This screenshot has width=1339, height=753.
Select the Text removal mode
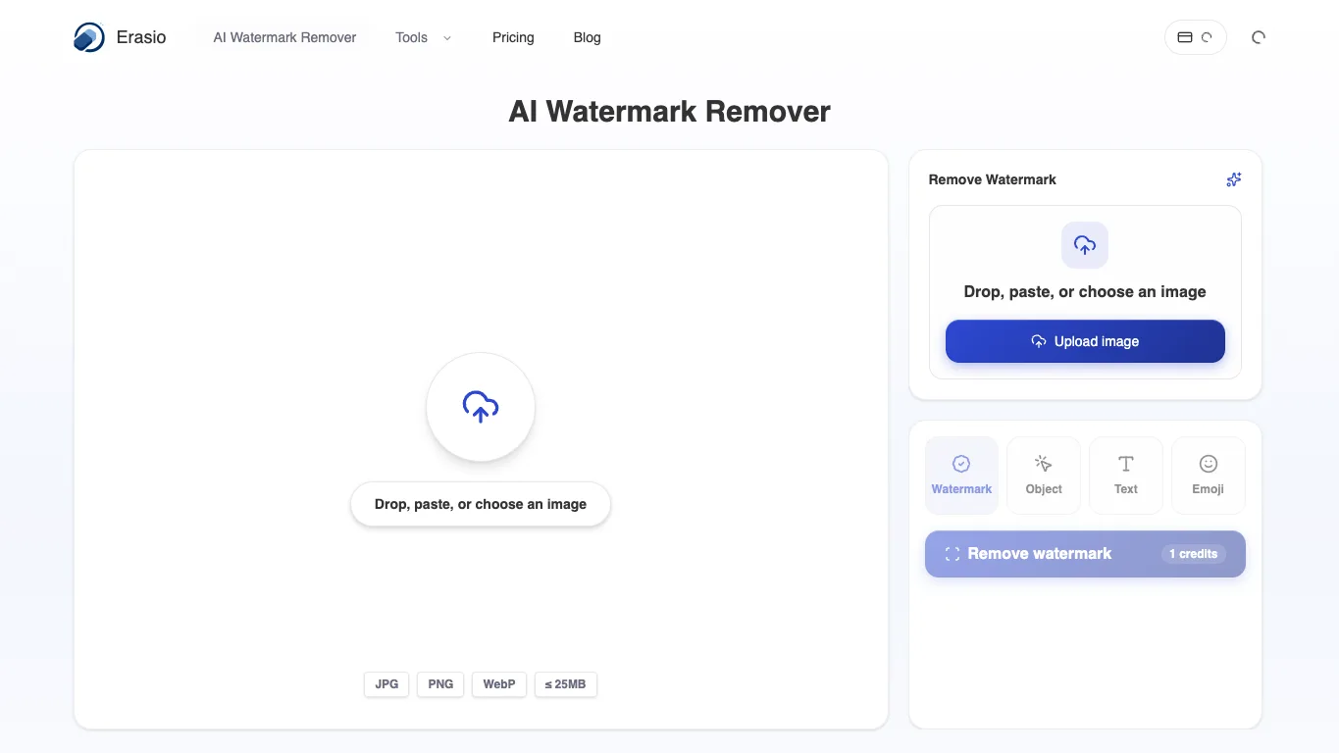(1126, 476)
